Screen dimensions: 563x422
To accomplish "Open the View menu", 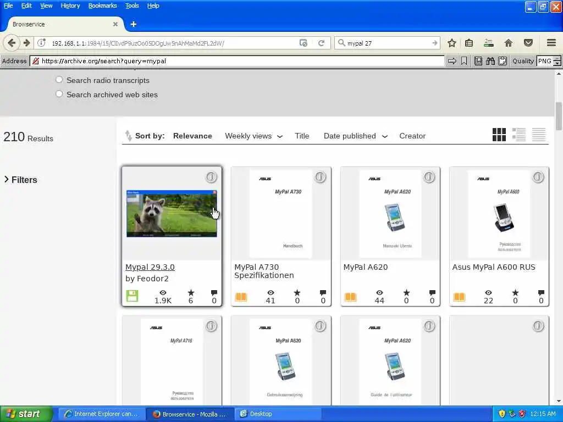I will click(x=46, y=5).
